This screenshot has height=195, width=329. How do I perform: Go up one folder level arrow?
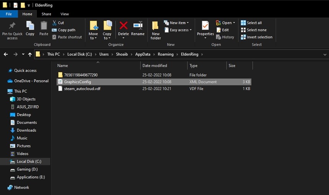coord(30,54)
